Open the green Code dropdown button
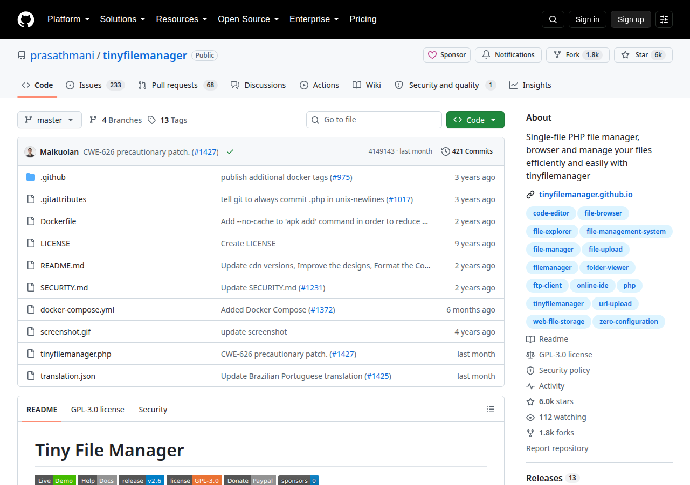This screenshot has height=485, width=690. tap(475, 120)
